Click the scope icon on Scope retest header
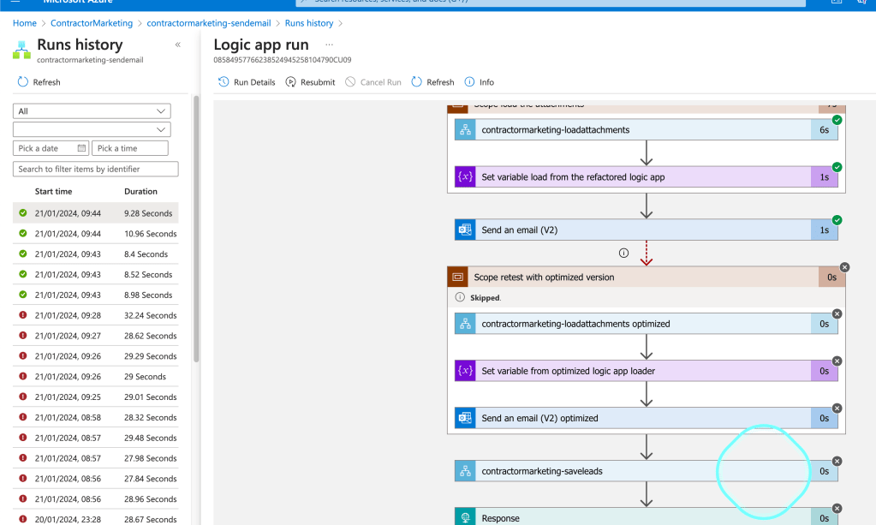 [x=457, y=277]
